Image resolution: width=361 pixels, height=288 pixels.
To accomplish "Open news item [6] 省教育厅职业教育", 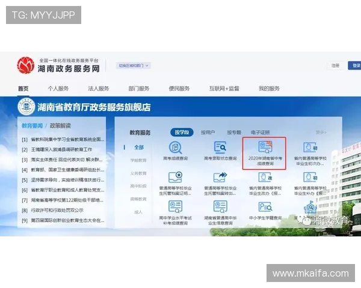I will [x=63, y=190].
